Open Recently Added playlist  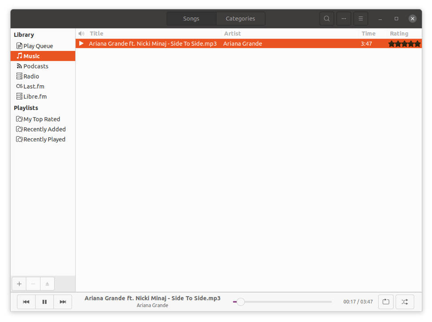(43, 129)
